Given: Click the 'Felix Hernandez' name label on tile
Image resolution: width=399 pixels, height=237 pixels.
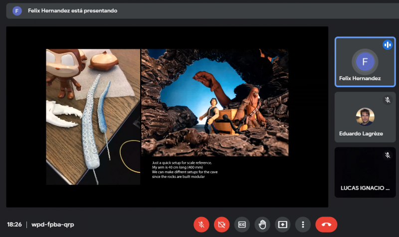Looking at the screenshot, I should pos(360,79).
